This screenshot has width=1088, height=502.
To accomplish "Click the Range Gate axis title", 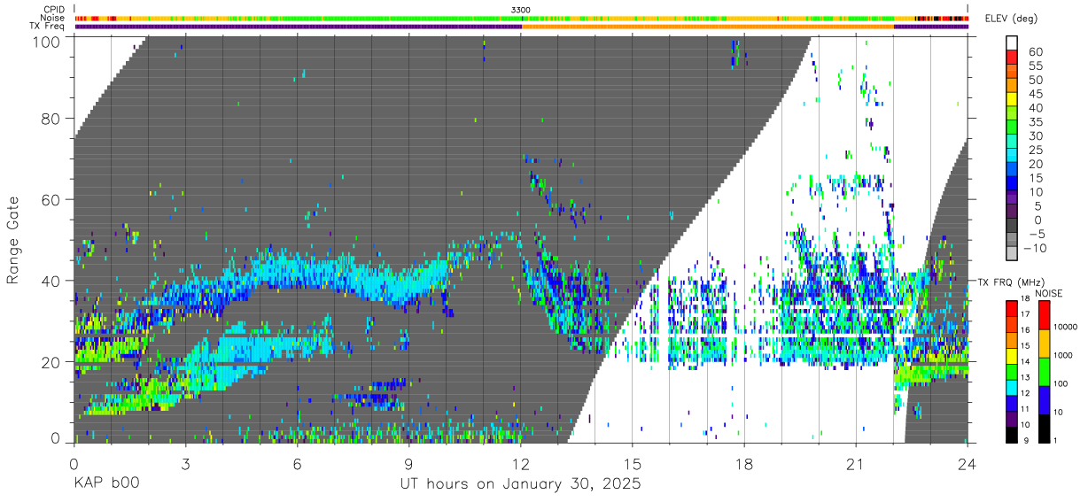I will (13, 240).
